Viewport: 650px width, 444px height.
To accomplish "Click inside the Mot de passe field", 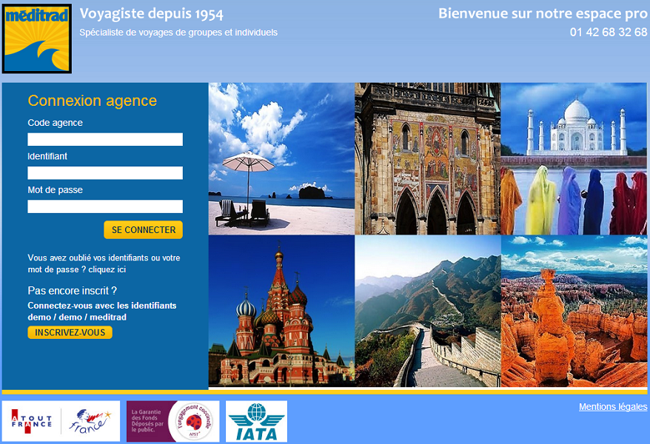I will (104, 206).
